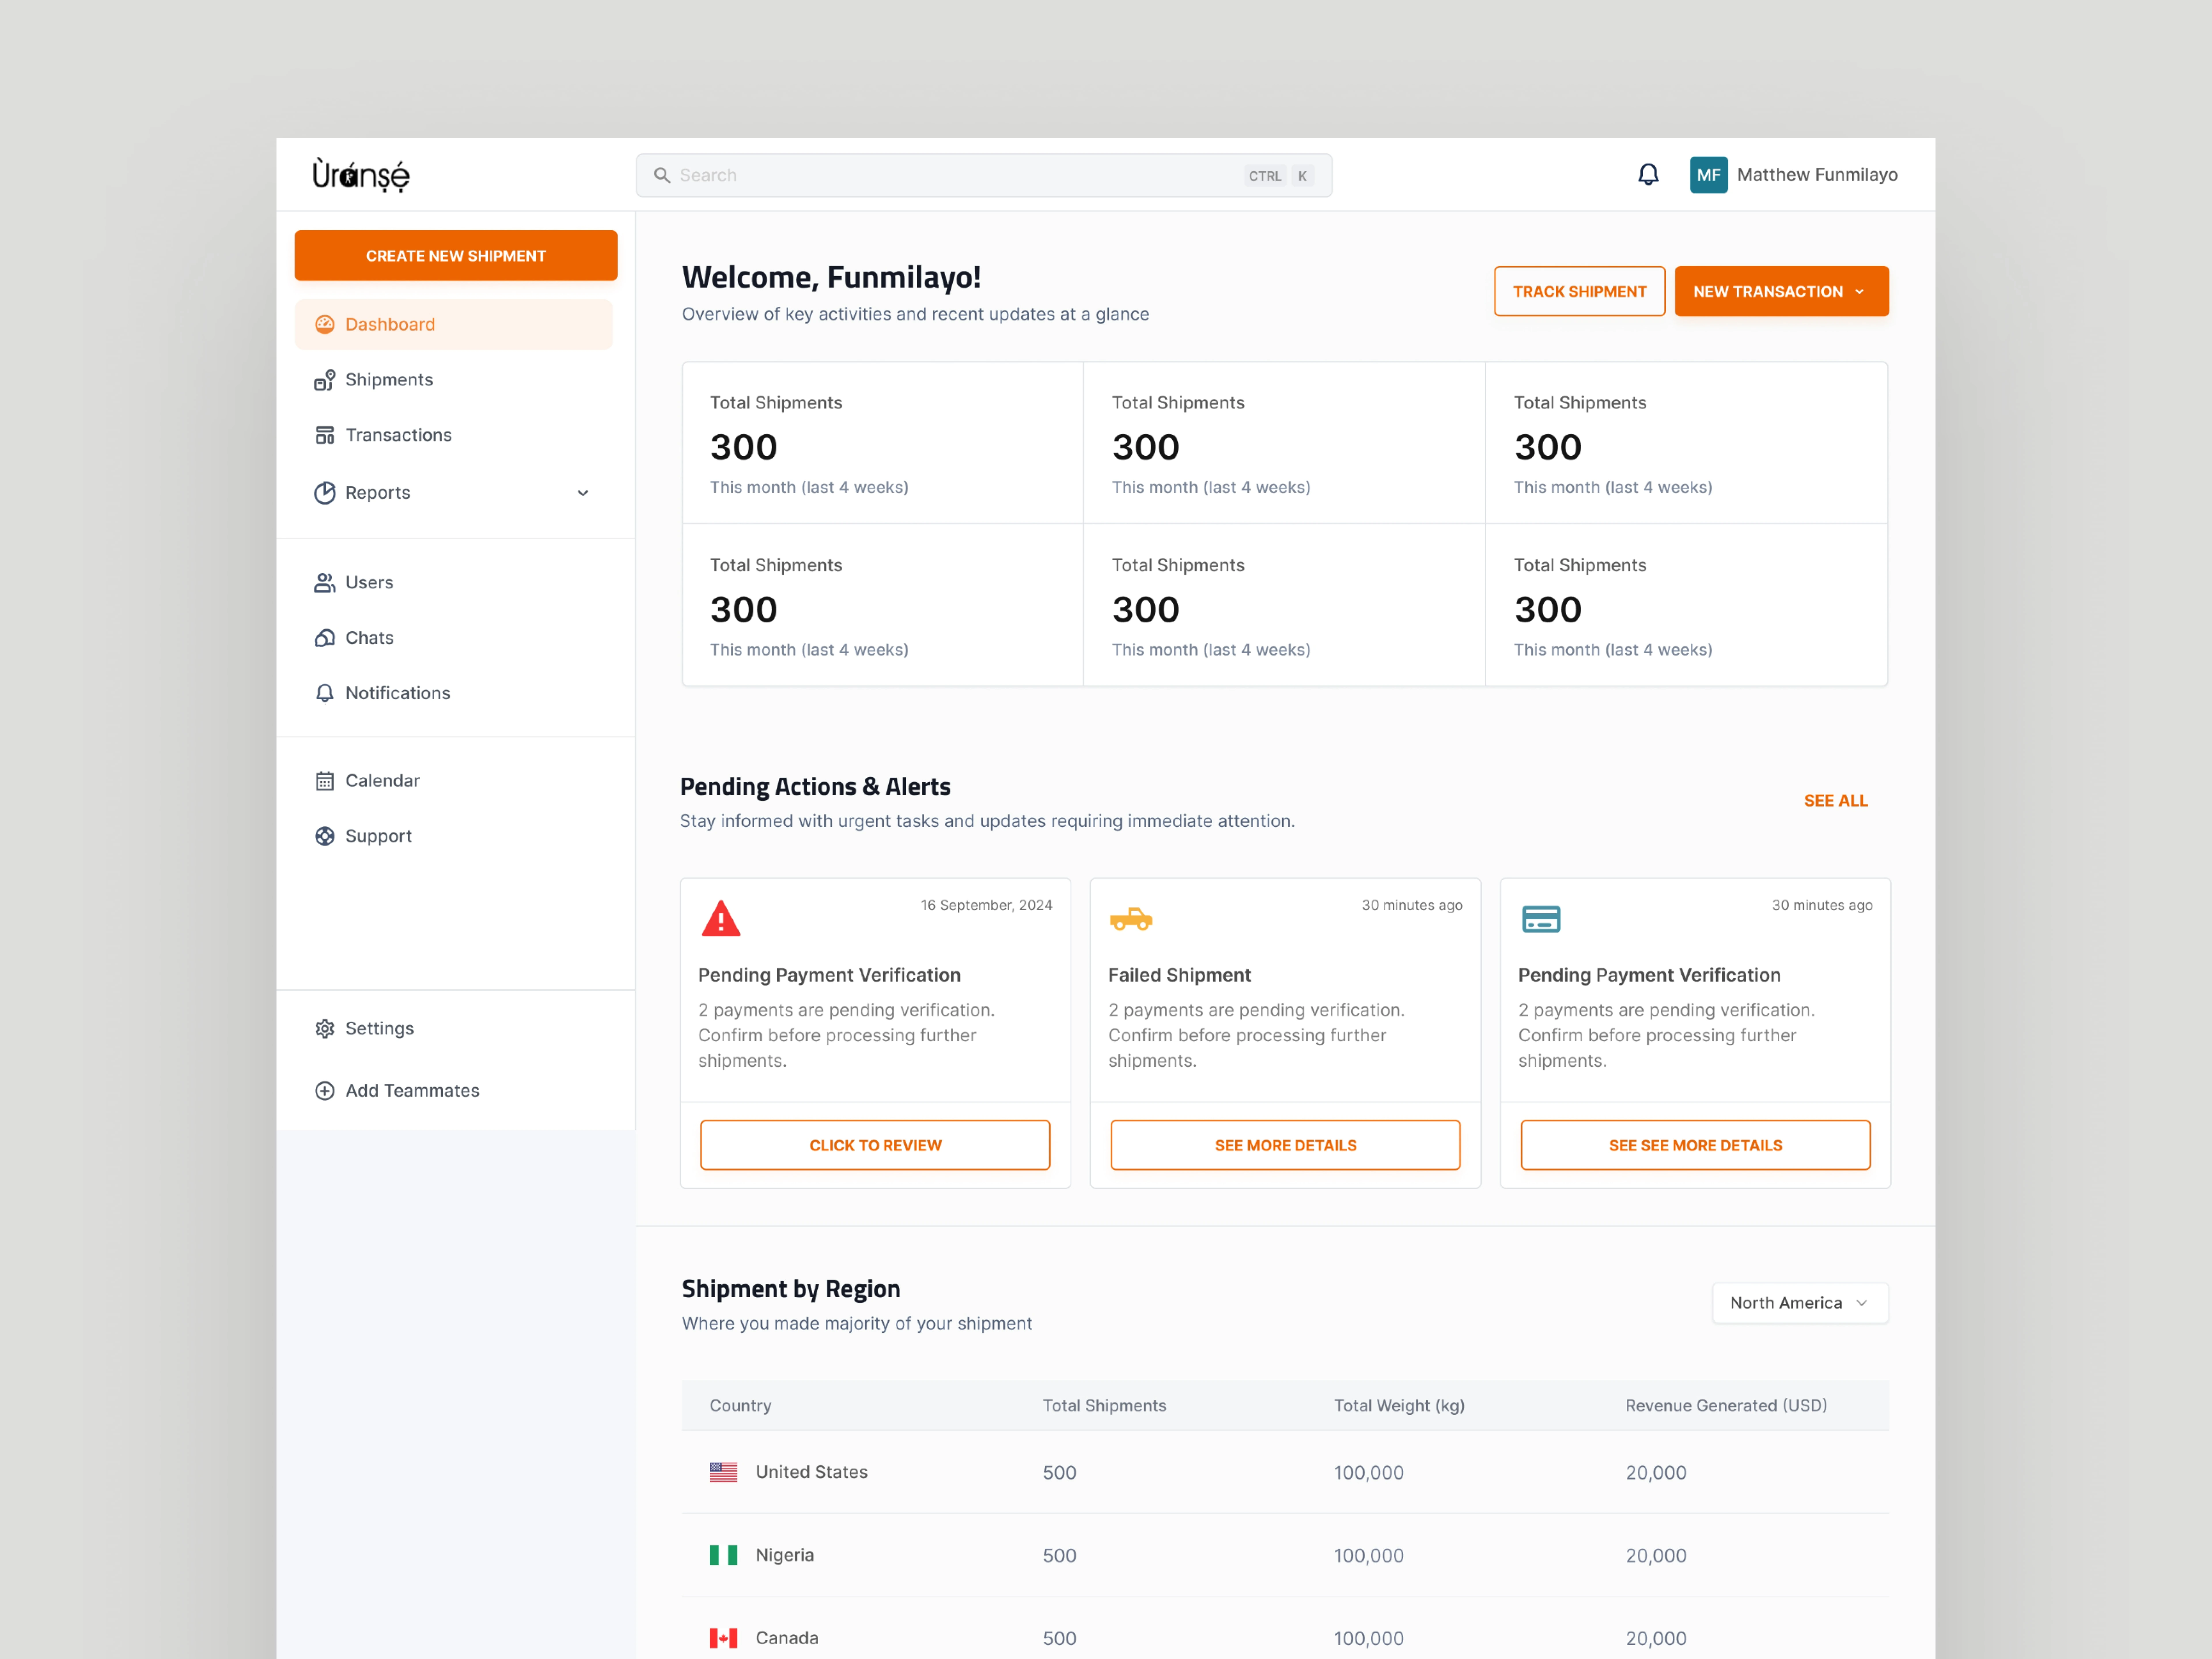Click the Notifications bell icon in sidebar
Screen dimensions: 2212x1659
[x=325, y=693]
